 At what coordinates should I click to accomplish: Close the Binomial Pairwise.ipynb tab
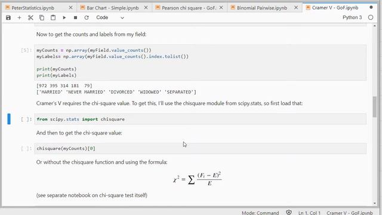(296, 8)
